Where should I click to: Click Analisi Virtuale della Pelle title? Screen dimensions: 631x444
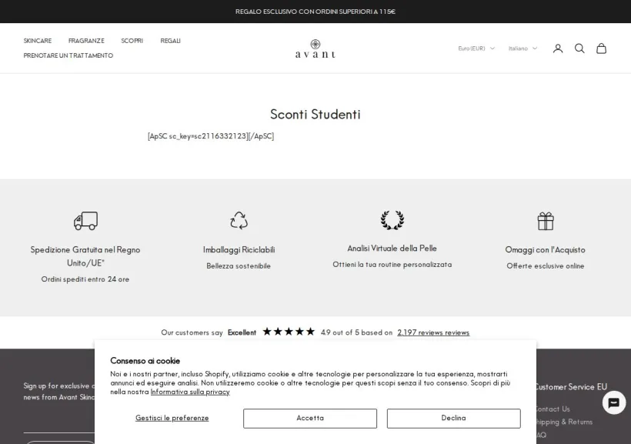coord(392,249)
